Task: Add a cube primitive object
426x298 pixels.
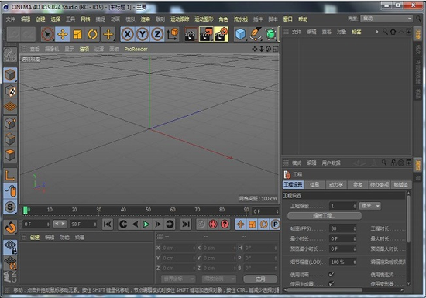Action: coord(240,35)
